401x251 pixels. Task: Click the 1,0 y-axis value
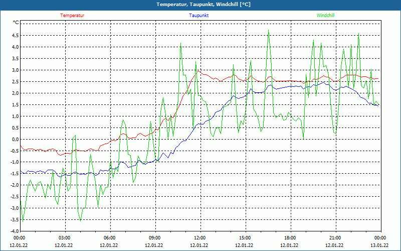coord(16,116)
